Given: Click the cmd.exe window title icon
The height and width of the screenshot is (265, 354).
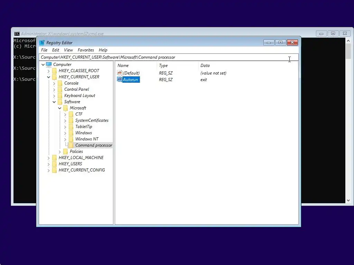Looking at the screenshot, I should pyautogui.click(x=17, y=34).
